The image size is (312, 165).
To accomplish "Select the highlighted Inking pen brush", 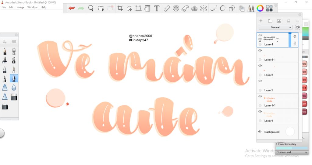I will tap(14, 78).
